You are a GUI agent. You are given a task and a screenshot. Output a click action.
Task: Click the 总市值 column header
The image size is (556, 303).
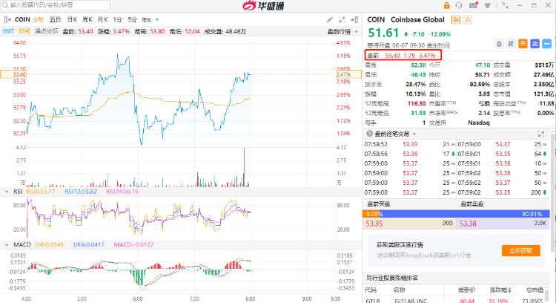click(535, 290)
